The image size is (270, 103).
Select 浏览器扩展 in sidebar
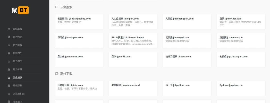(19, 94)
